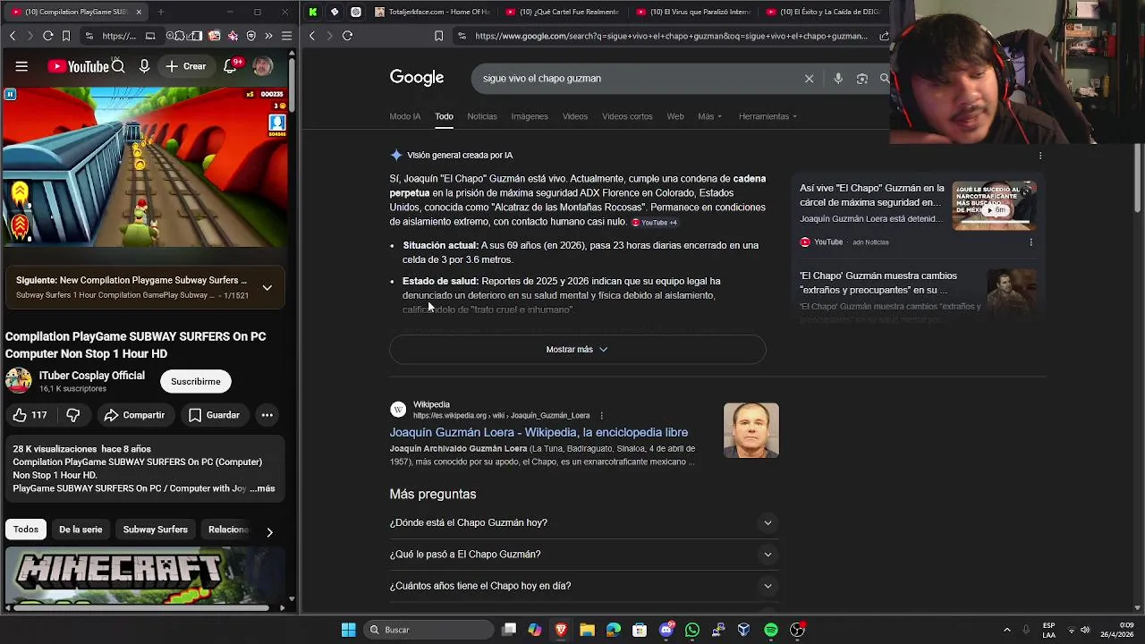1145x644 pixels.
Task: Bookmark the Google search page
Action: coord(438,36)
